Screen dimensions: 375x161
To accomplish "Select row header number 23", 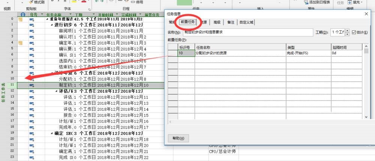I will coord(12,157).
